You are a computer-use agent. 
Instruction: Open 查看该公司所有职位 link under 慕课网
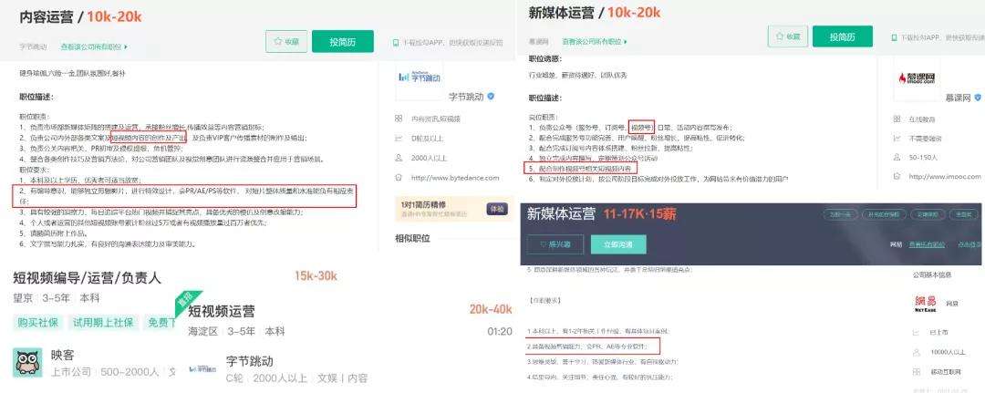pos(595,41)
